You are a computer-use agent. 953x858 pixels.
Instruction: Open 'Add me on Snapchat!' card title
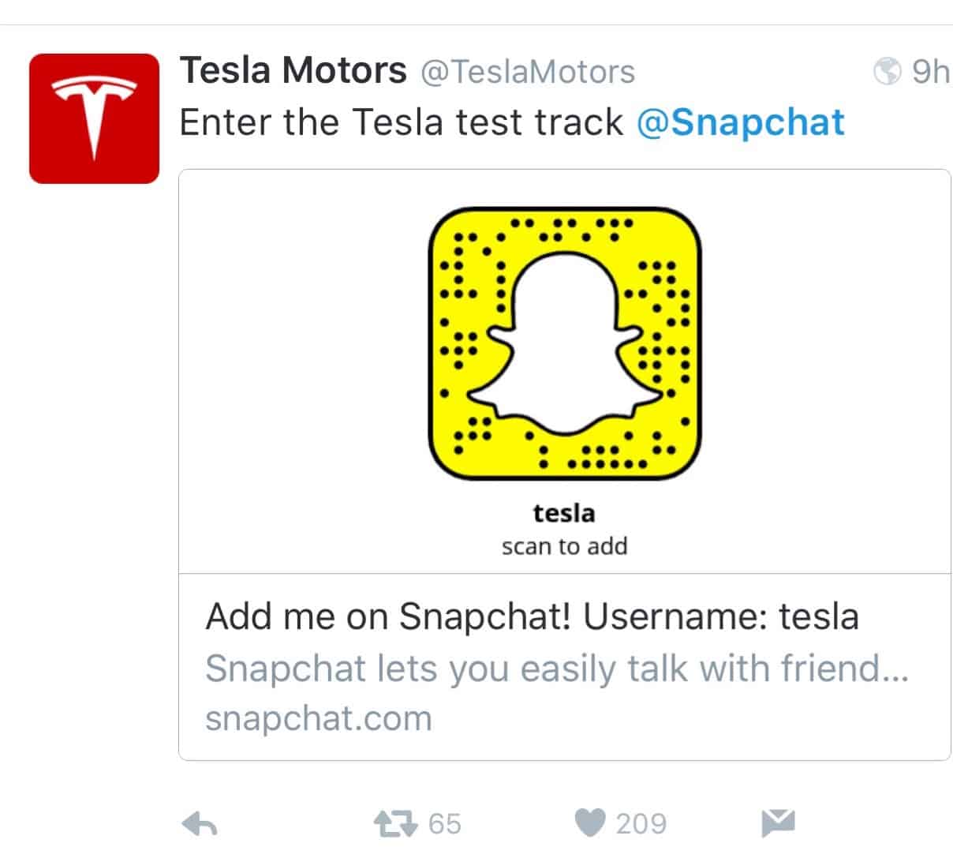pyautogui.click(x=532, y=616)
